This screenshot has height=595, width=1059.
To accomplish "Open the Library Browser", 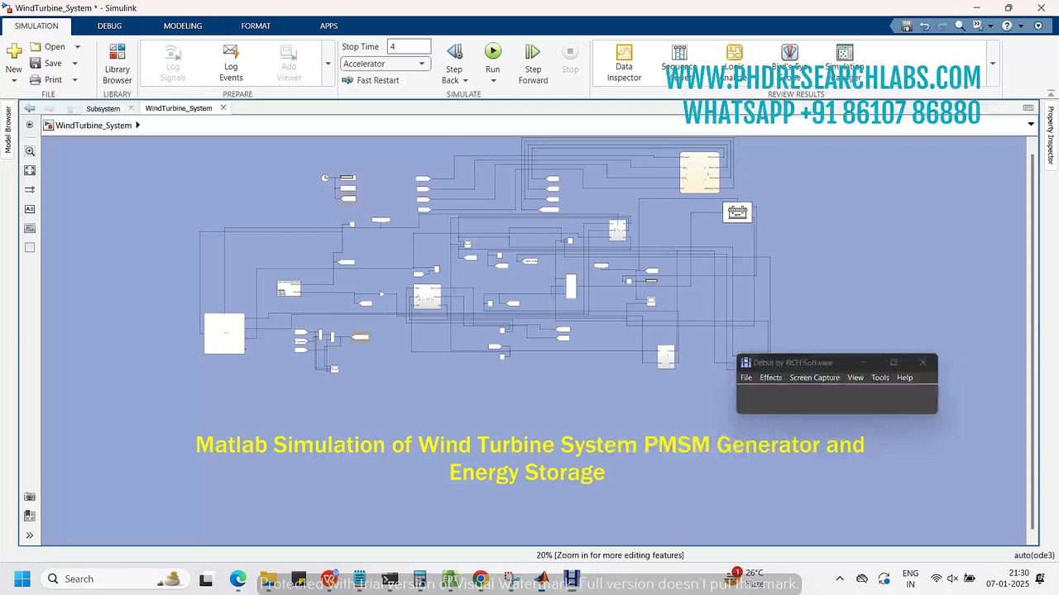I will (x=117, y=64).
